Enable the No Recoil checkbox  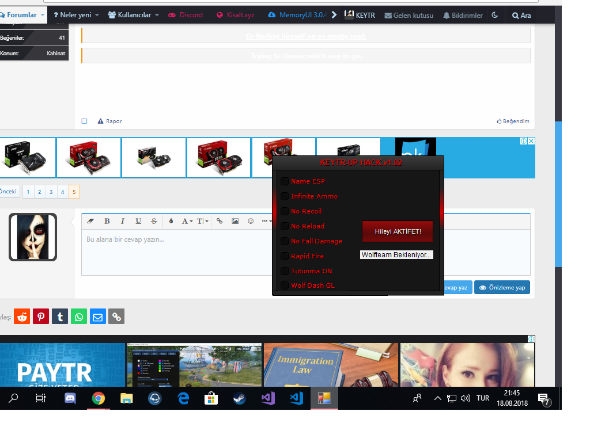click(x=285, y=211)
